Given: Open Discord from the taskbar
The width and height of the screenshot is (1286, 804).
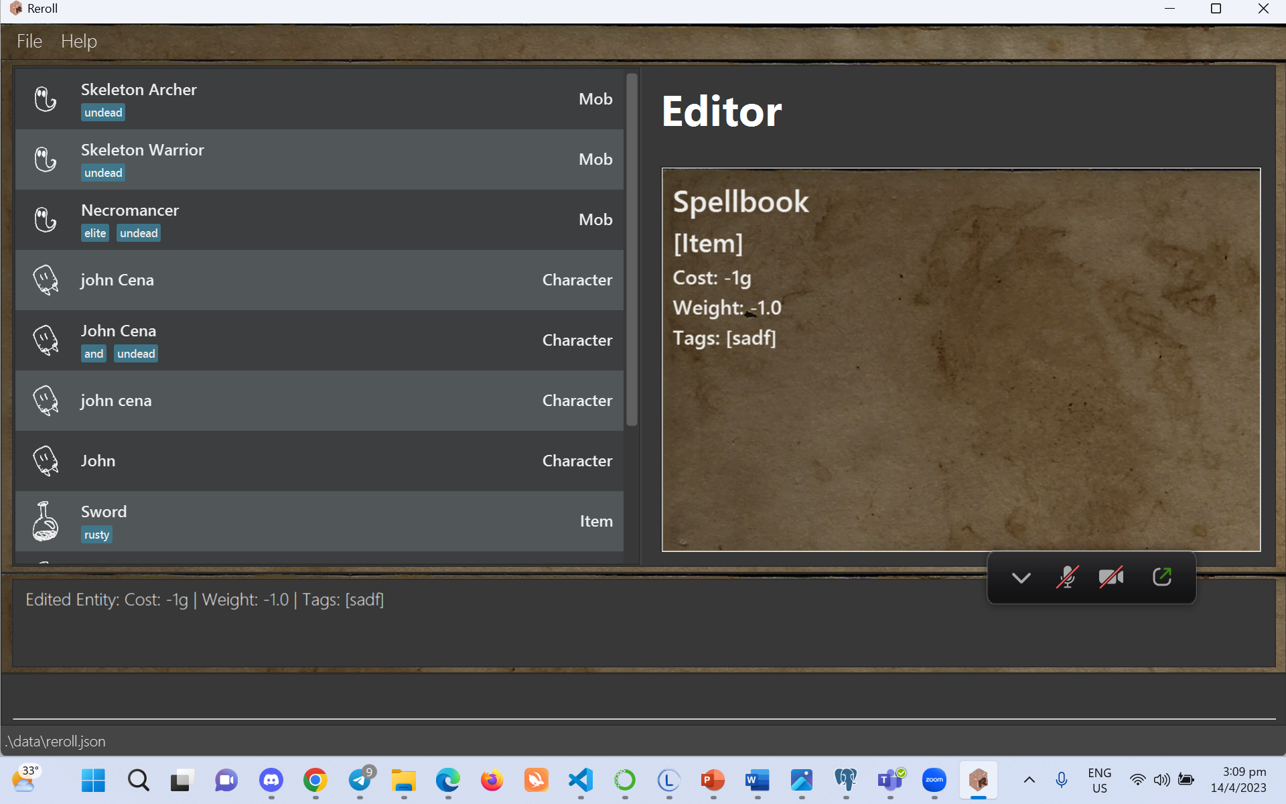Looking at the screenshot, I should [x=271, y=780].
